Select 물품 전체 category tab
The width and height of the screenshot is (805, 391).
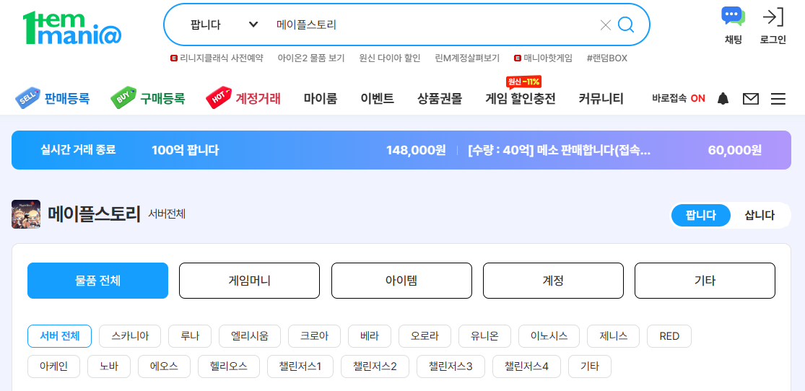point(97,281)
